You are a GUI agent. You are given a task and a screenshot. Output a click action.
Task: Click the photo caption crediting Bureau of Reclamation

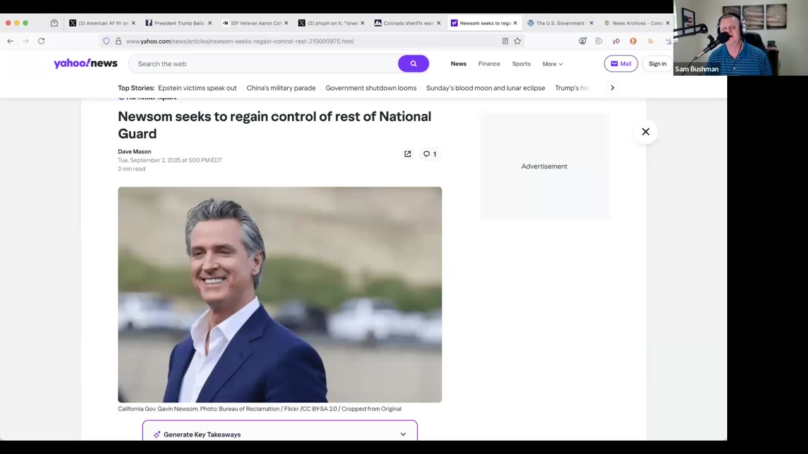click(x=259, y=409)
